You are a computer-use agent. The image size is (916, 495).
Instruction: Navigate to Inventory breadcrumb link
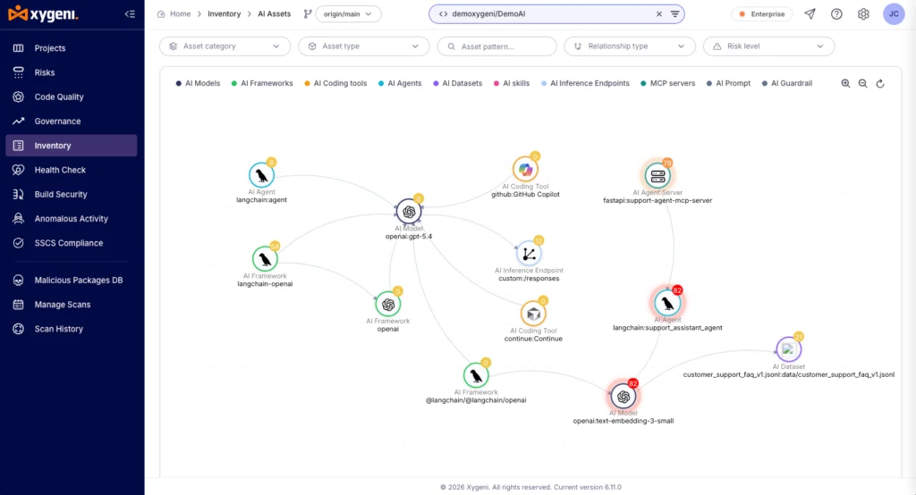click(225, 14)
